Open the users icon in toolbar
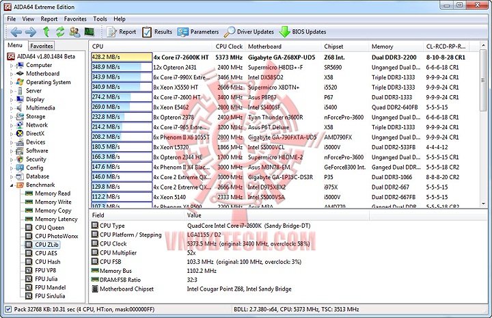 (x=74, y=31)
